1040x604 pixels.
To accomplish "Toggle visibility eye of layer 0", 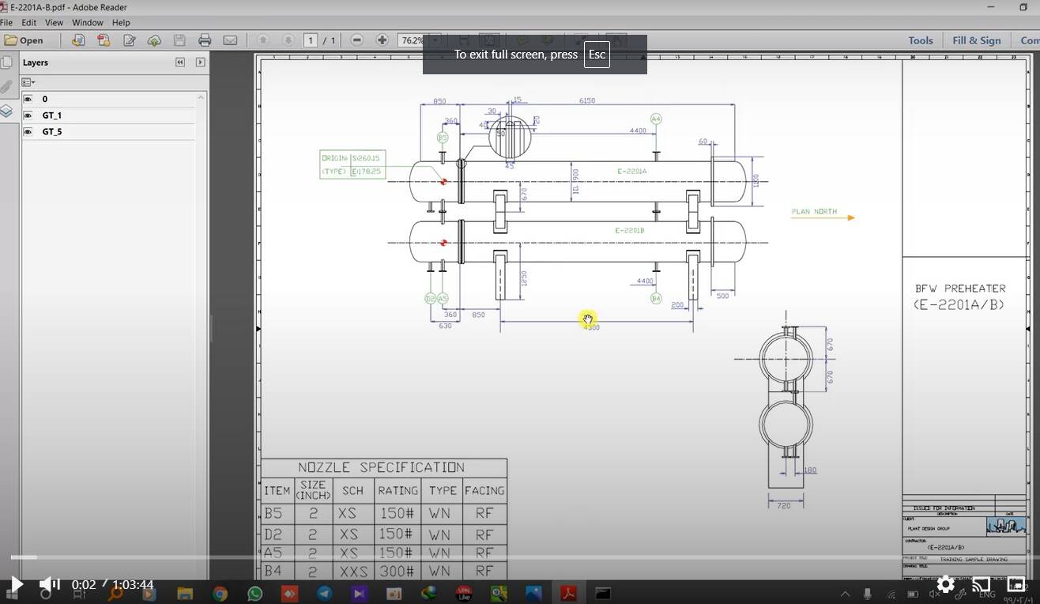I will [x=28, y=99].
